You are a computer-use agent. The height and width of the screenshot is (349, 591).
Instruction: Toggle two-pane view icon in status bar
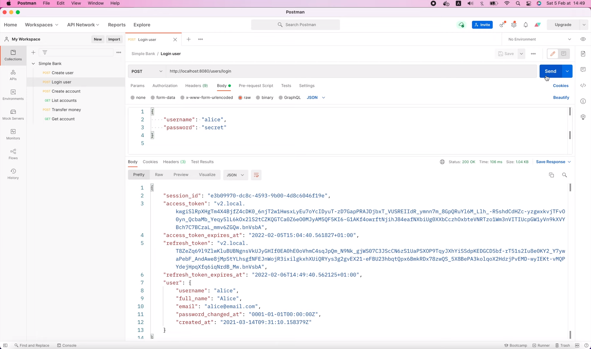pyautogui.click(x=577, y=345)
